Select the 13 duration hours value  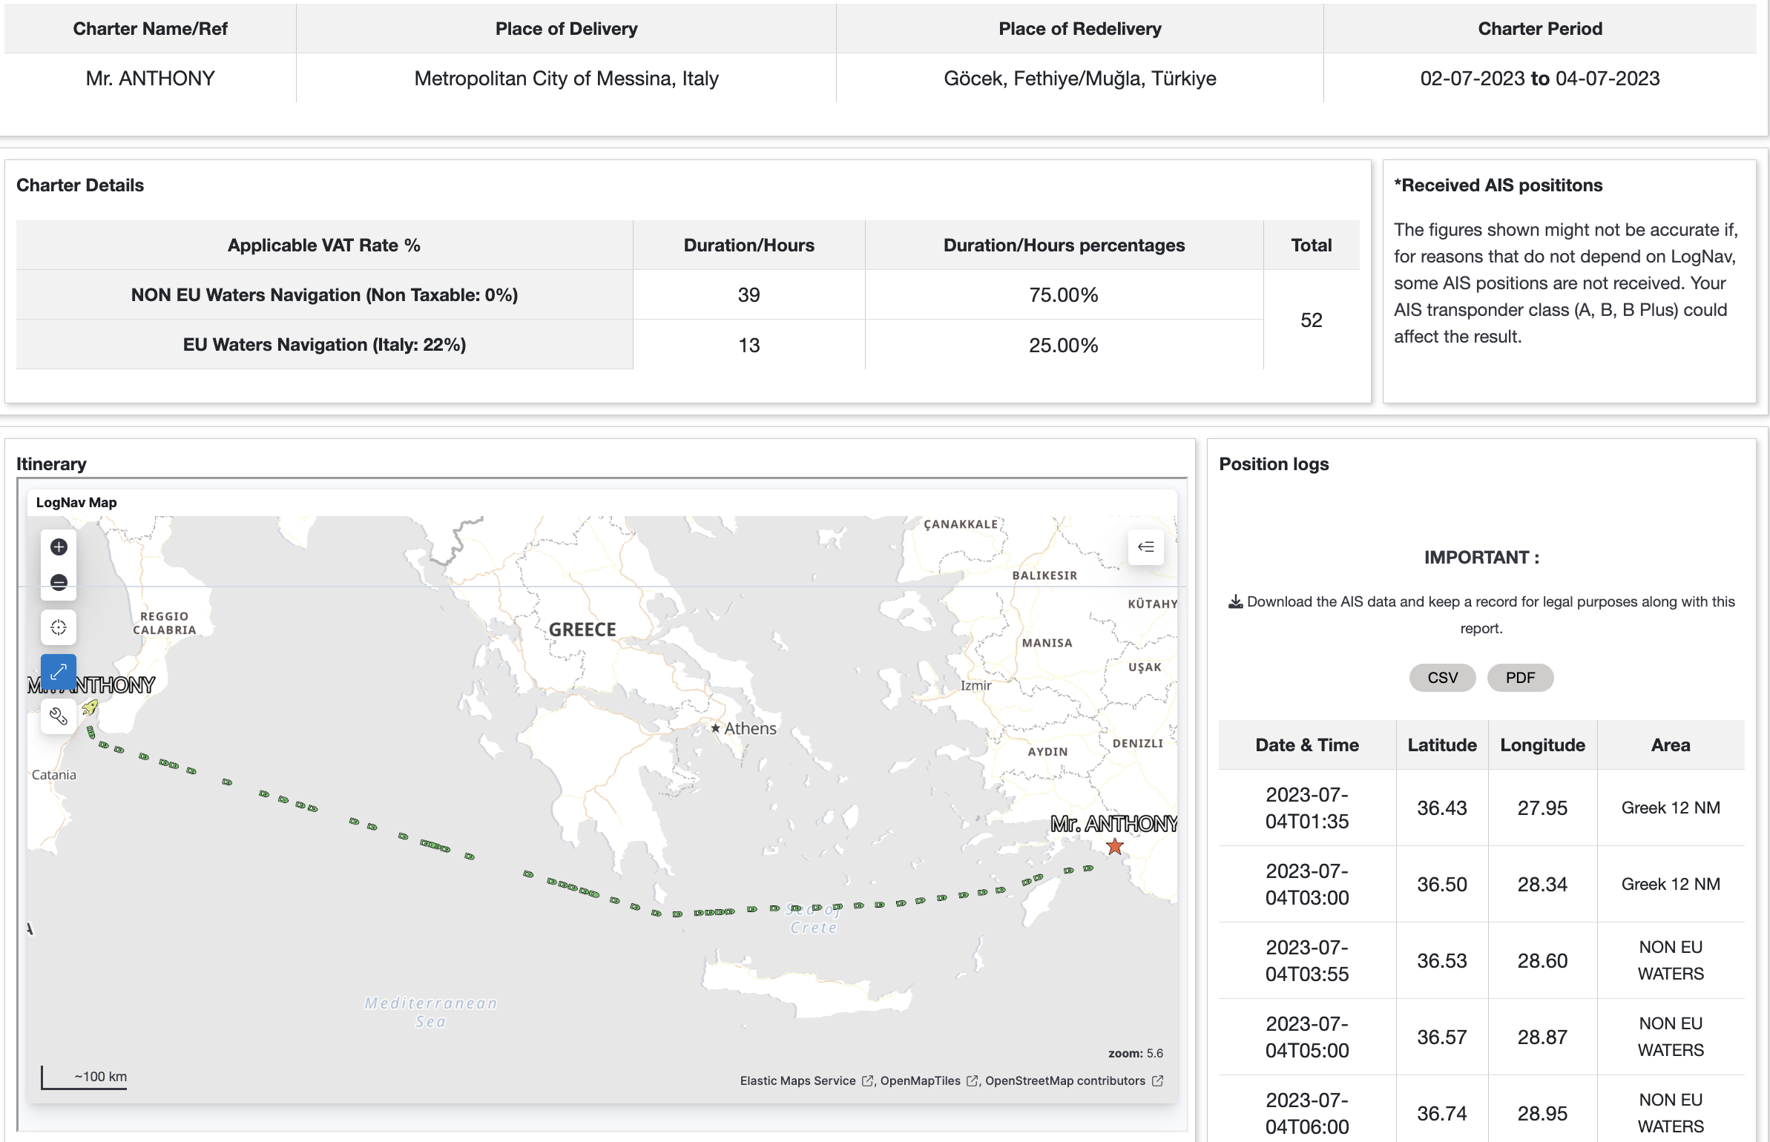pyautogui.click(x=749, y=346)
